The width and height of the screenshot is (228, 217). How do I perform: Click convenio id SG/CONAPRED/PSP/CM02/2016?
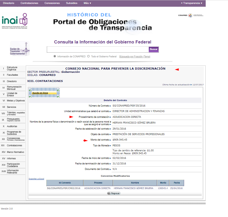(64, 188)
